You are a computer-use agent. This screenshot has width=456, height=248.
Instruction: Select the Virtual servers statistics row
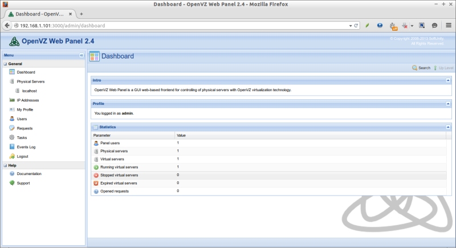tap(268, 159)
